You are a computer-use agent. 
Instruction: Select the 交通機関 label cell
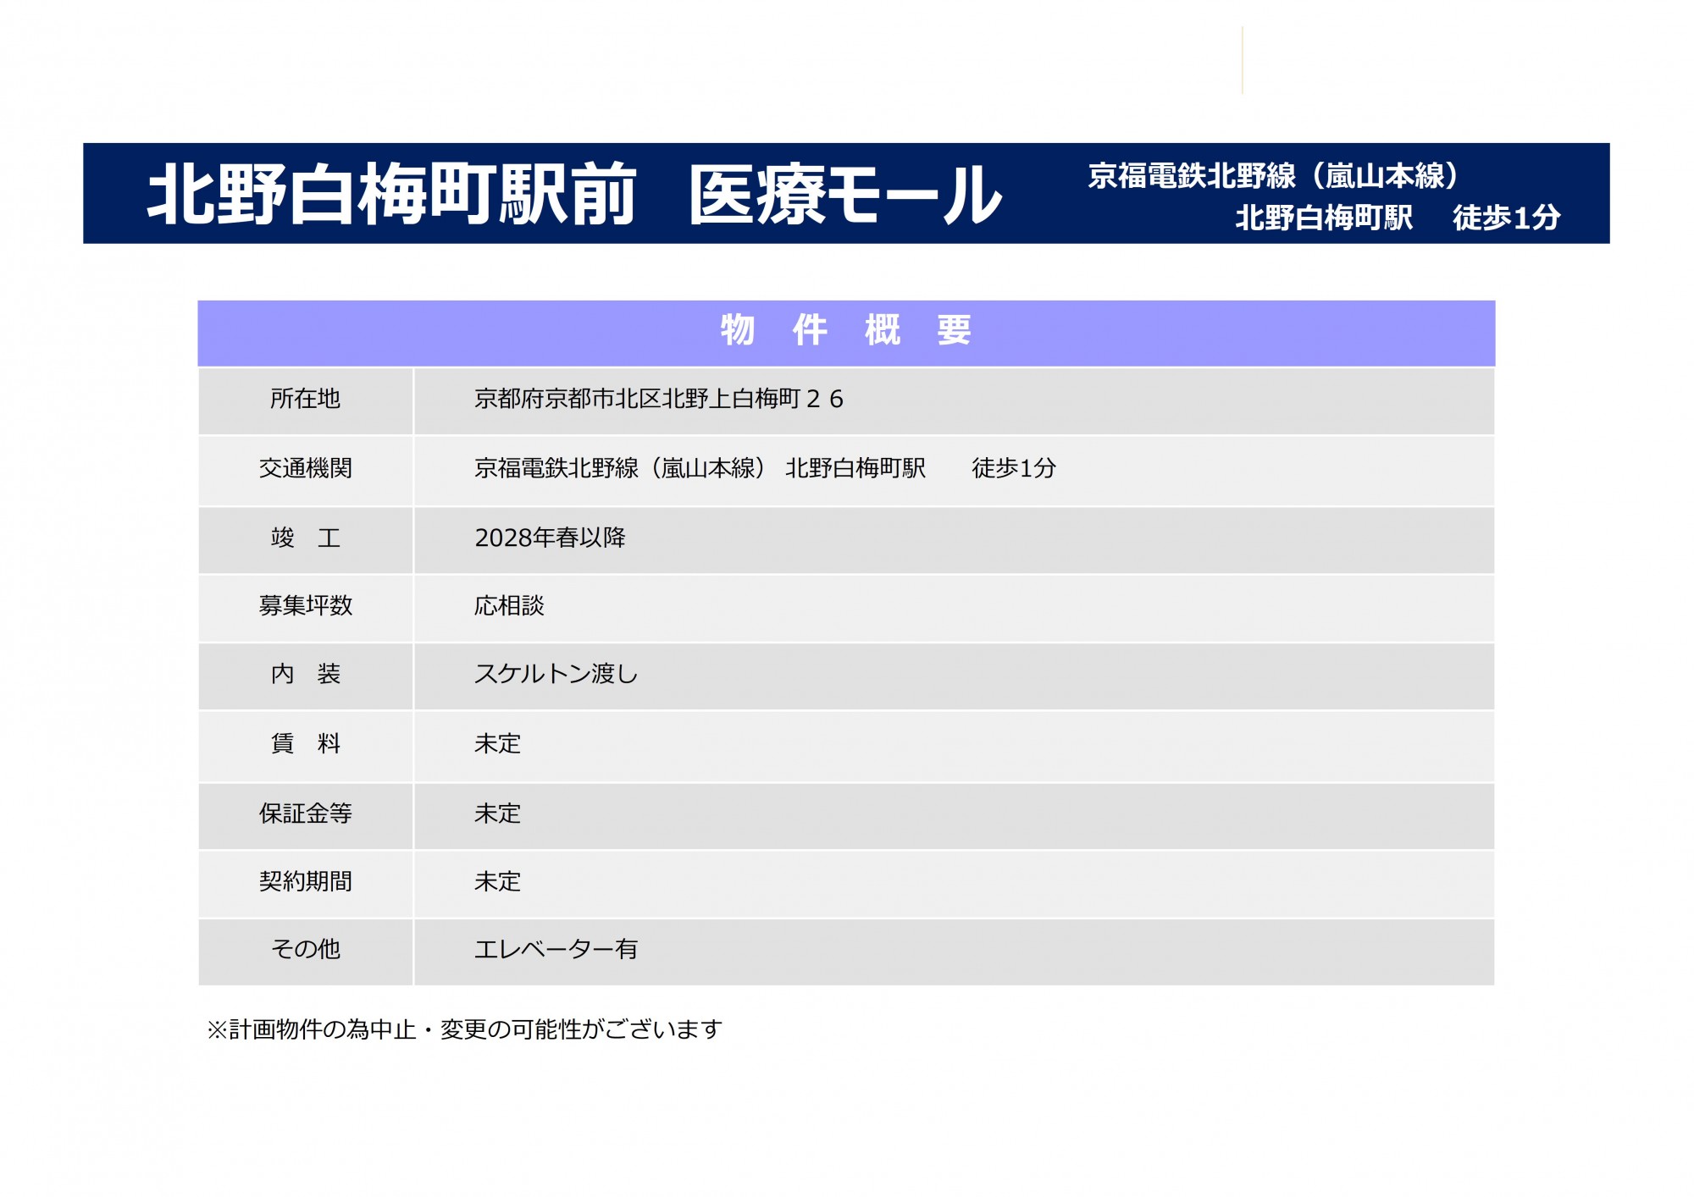[x=305, y=468]
